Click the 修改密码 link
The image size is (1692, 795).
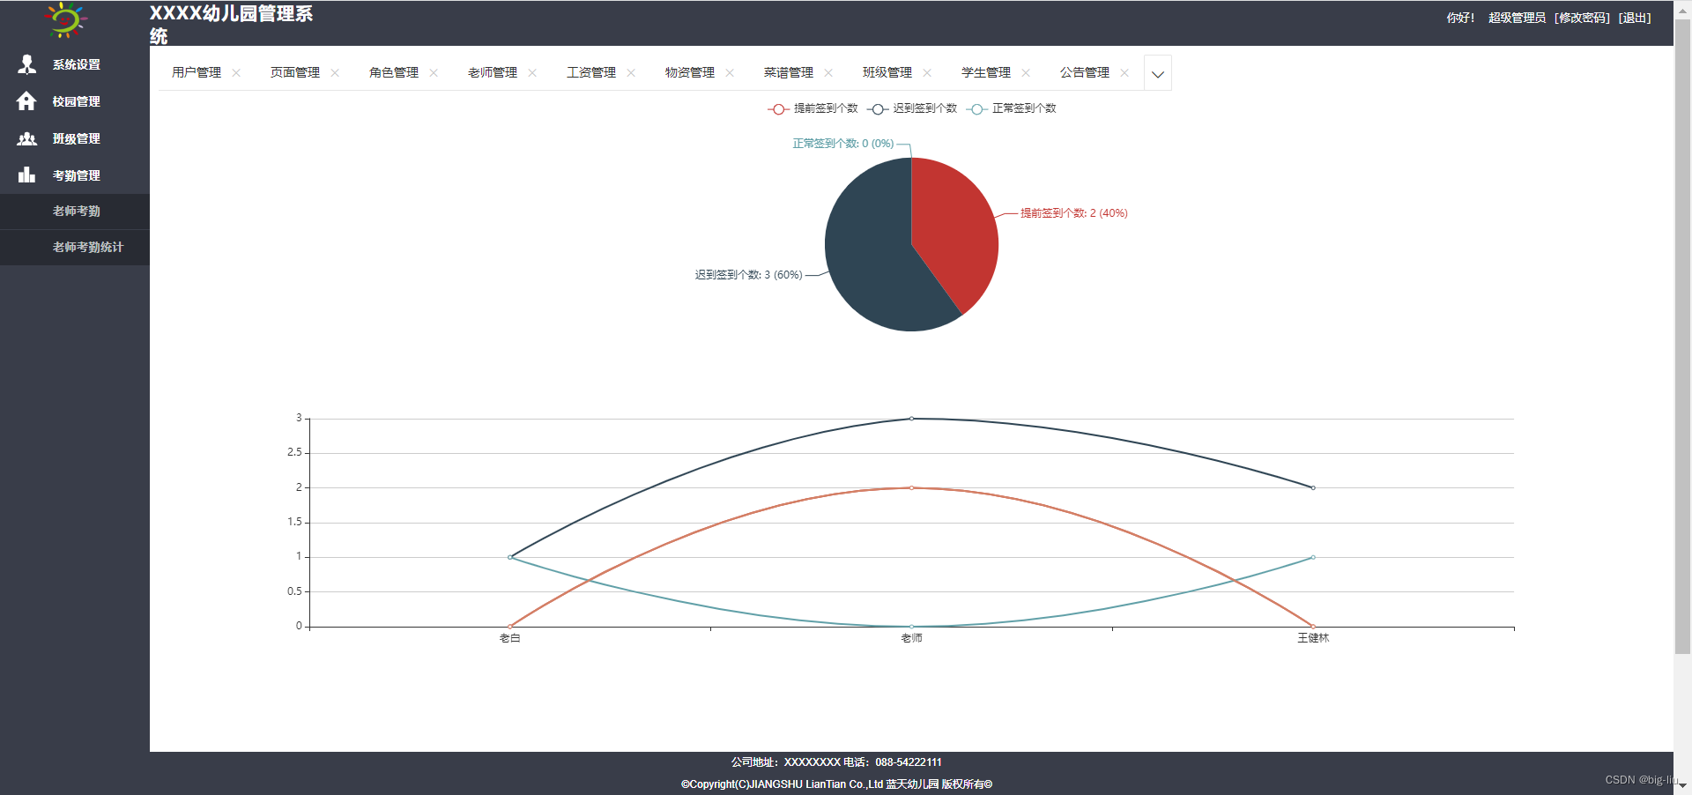[1582, 18]
